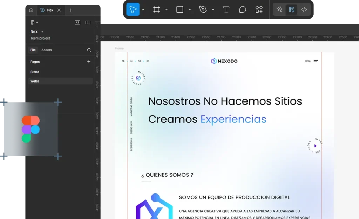Expand the Frame tool dropdown arrow
The width and height of the screenshot is (359, 219).
click(x=167, y=9)
